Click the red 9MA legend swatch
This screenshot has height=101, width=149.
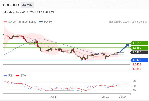[x=17, y=76]
